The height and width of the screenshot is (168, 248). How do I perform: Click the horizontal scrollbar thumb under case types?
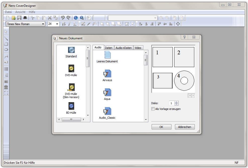[x=71, y=120]
